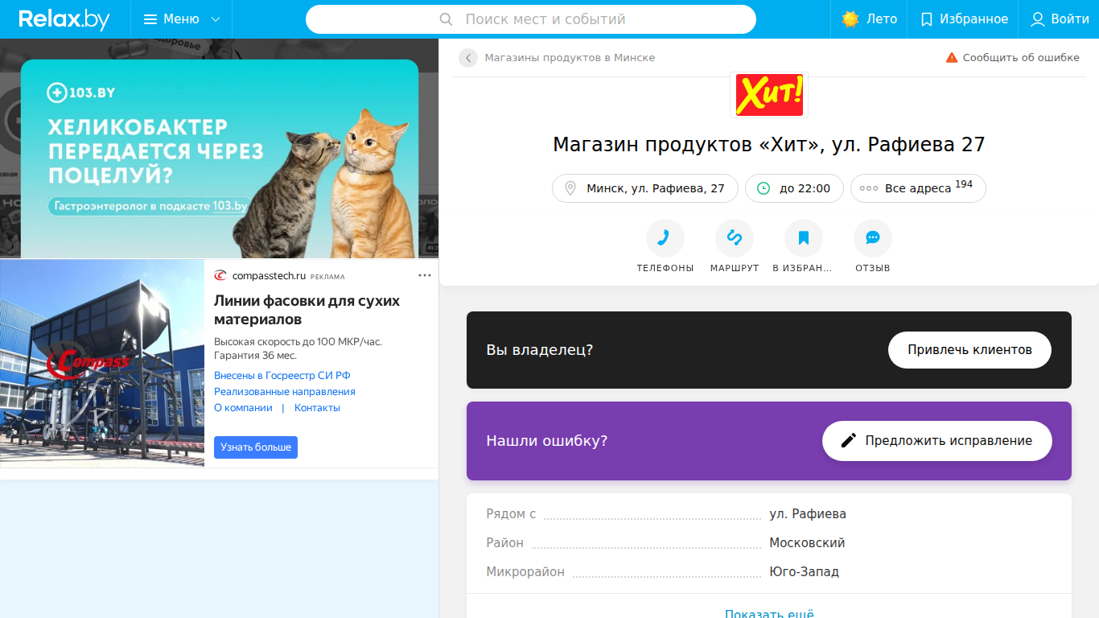
Task: Click the orange warning triangle icon
Action: tap(952, 58)
